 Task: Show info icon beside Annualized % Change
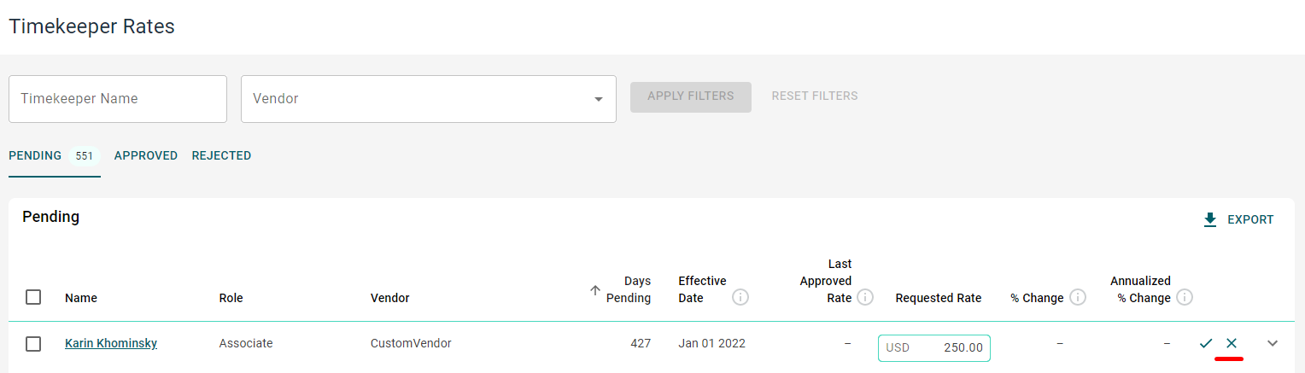(1185, 297)
